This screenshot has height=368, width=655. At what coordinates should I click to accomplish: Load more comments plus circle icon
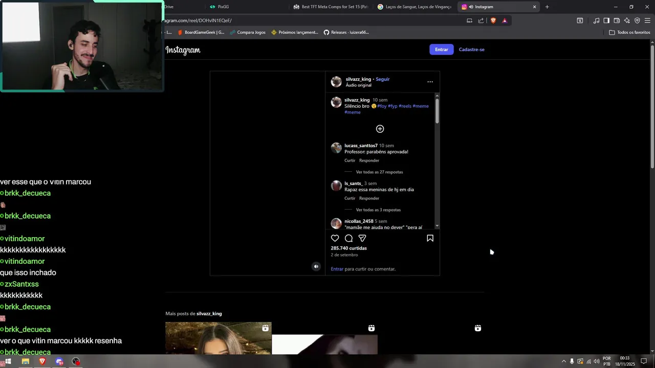coord(380,129)
